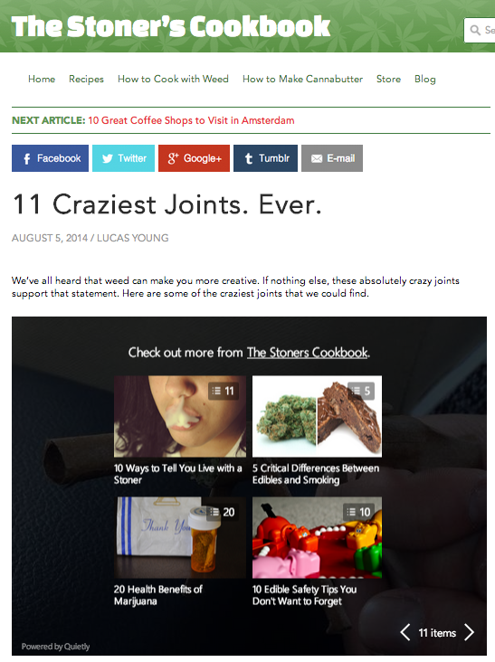Open How to Cook with Weed page
495x662 pixels.
pos(173,79)
